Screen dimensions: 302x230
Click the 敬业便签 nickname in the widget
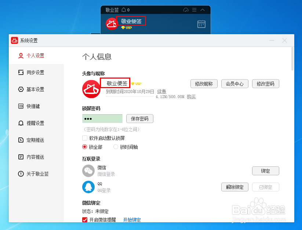click(x=131, y=21)
